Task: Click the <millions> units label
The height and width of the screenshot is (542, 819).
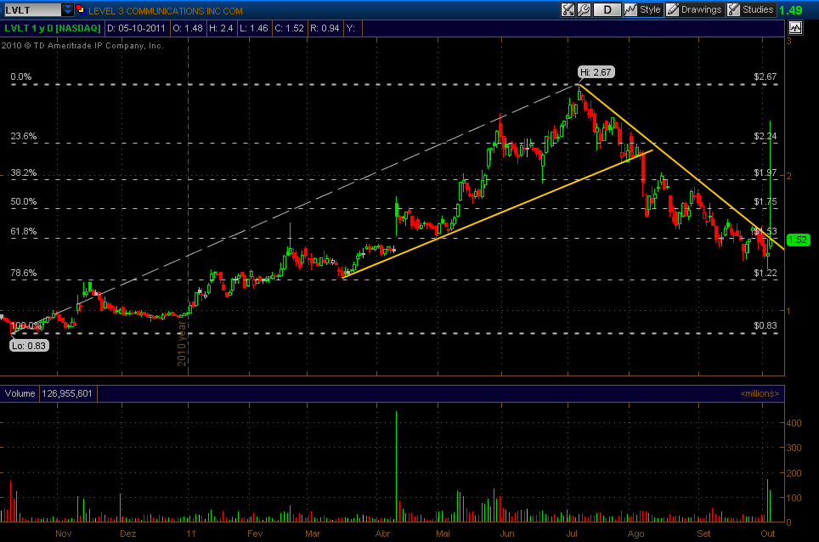Action: coord(760,393)
